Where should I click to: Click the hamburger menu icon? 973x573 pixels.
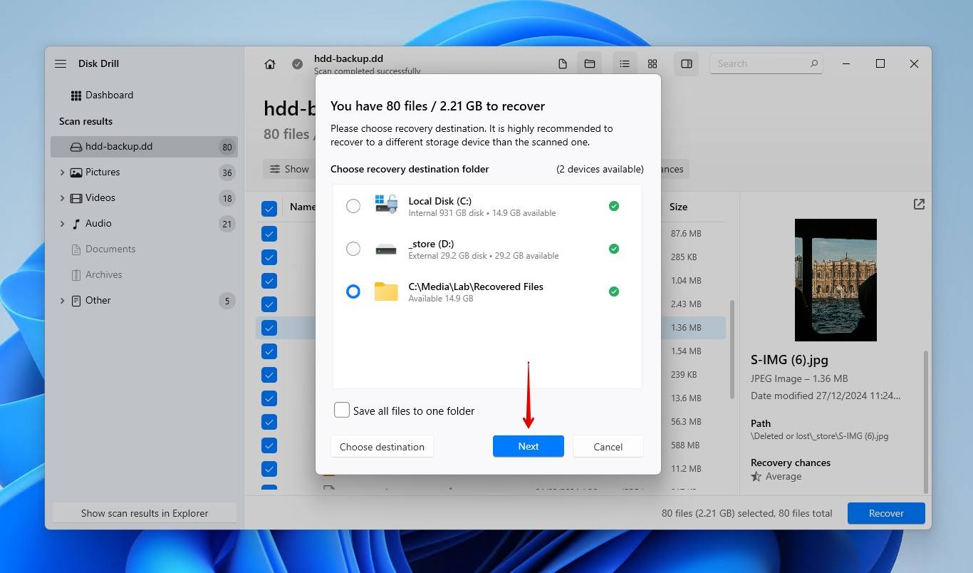click(61, 64)
